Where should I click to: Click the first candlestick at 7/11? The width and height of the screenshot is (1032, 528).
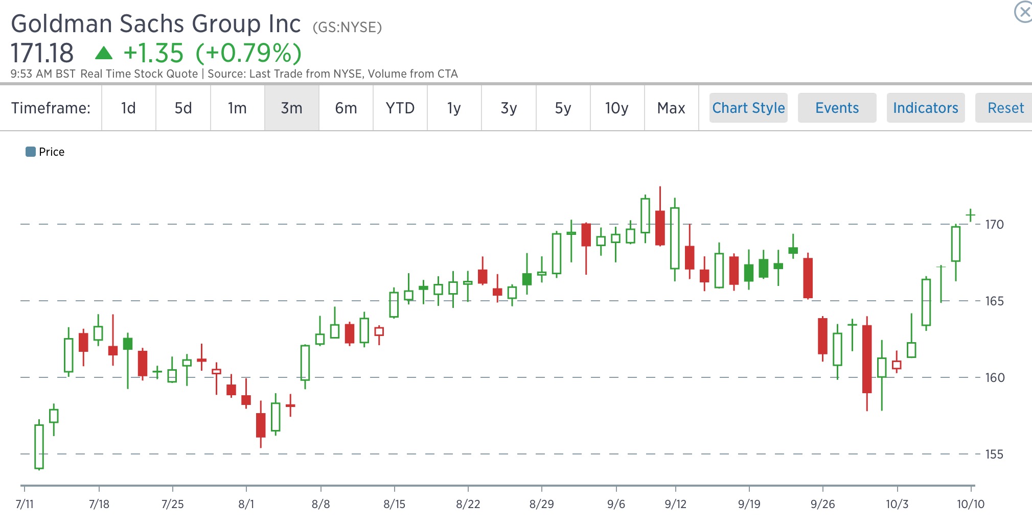[x=39, y=446]
